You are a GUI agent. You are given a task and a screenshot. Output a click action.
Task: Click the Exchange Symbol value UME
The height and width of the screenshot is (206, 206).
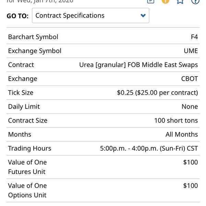click(x=191, y=51)
